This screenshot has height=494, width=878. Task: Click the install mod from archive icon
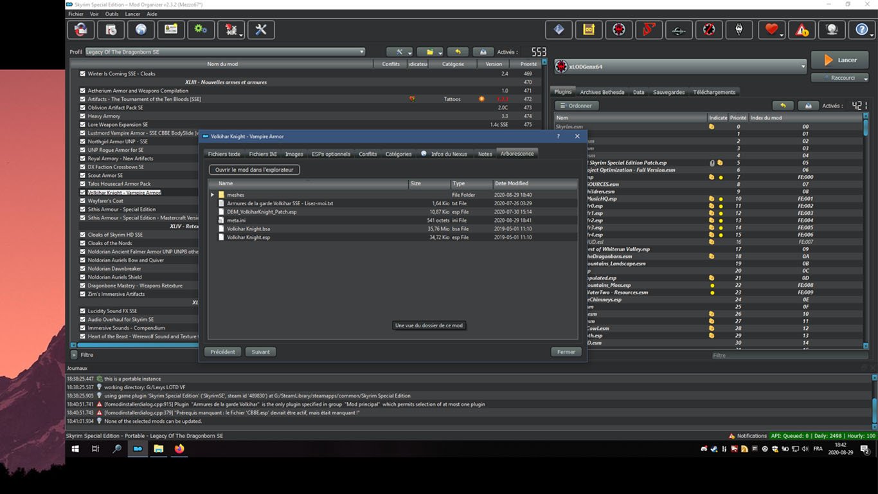point(111,30)
